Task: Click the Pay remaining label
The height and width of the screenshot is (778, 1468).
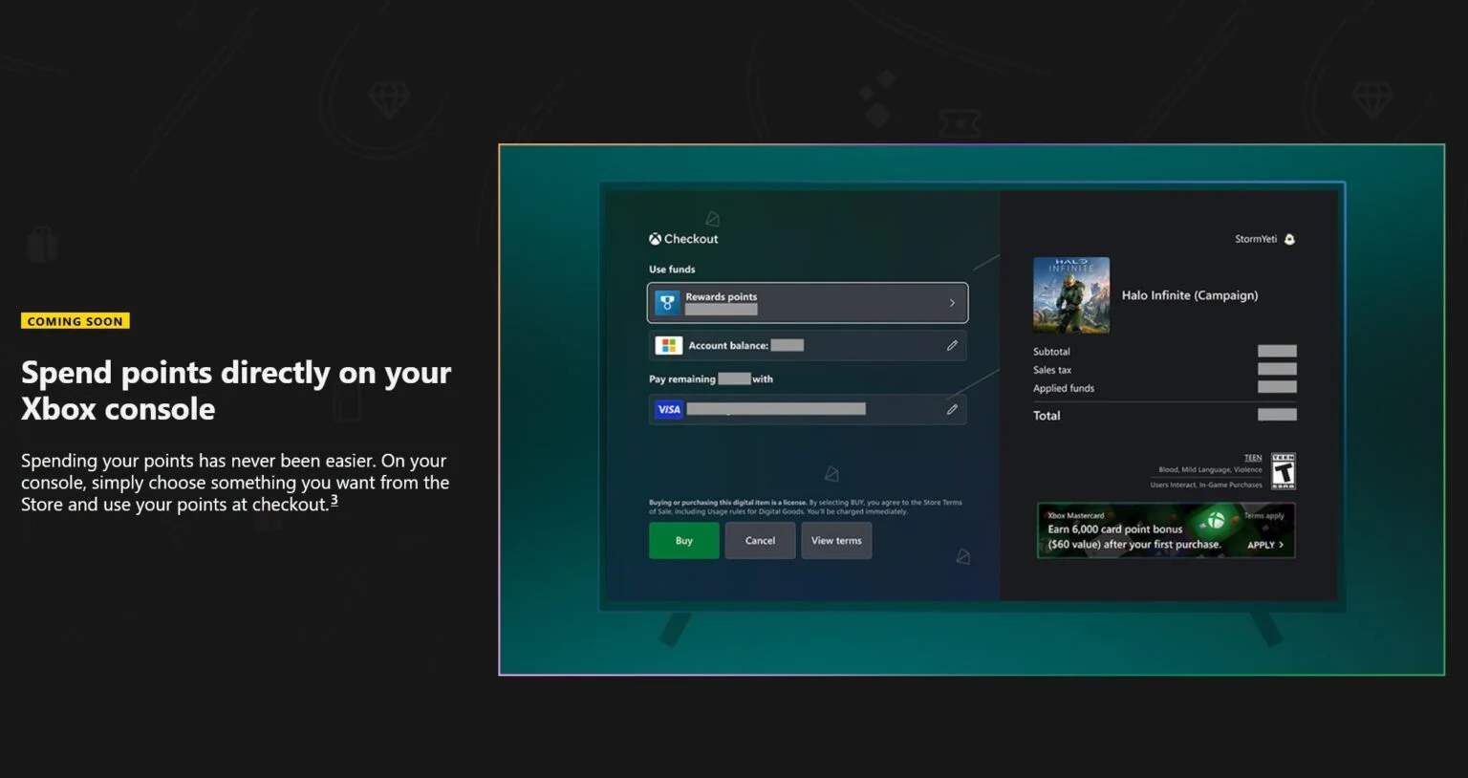Action: (682, 379)
